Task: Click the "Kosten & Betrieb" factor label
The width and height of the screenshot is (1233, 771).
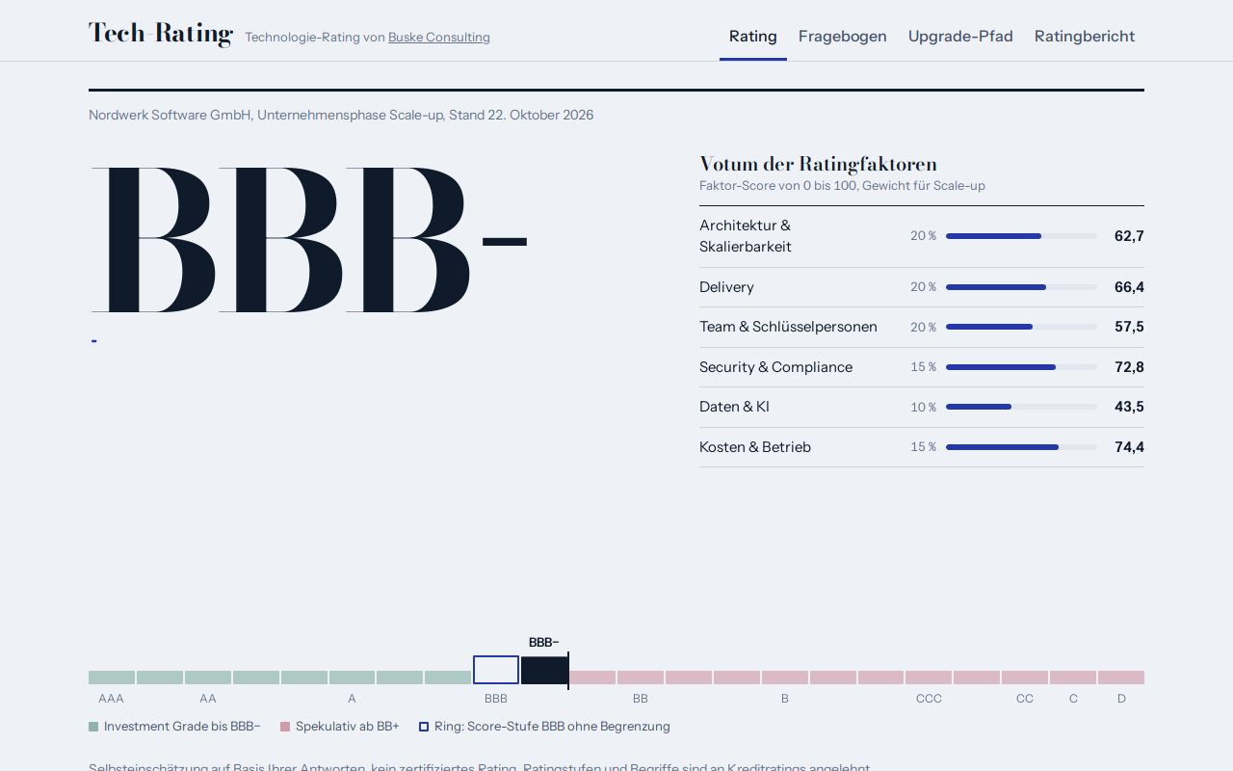Action: pyautogui.click(x=755, y=447)
